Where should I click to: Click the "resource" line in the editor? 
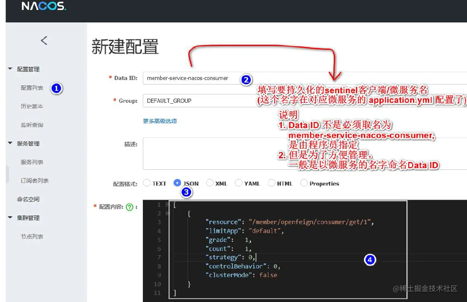click(x=289, y=222)
